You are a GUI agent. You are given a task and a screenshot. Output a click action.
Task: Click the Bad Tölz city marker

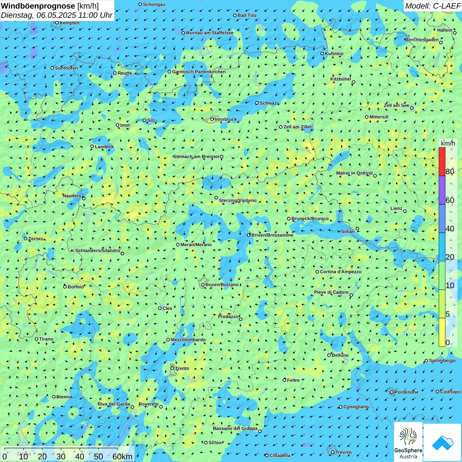click(x=235, y=15)
